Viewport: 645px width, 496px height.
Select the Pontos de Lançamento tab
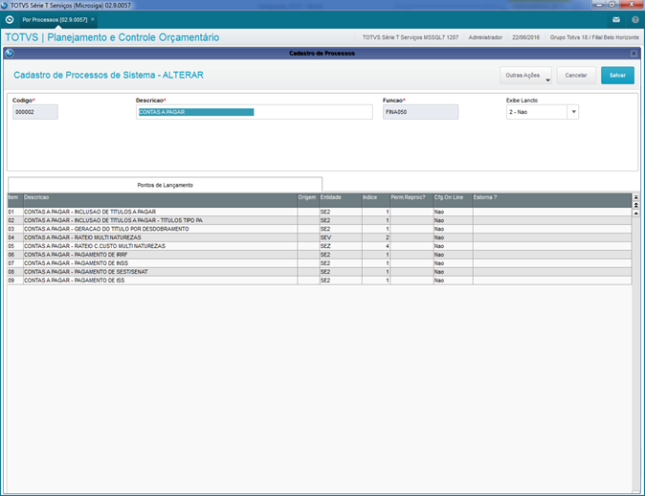[x=165, y=185]
